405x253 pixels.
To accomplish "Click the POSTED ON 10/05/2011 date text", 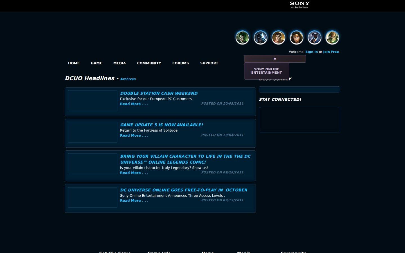I will pyautogui.click(x=222, y=103).
